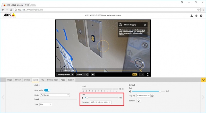Open the Apps tab

tap(63, 80)
